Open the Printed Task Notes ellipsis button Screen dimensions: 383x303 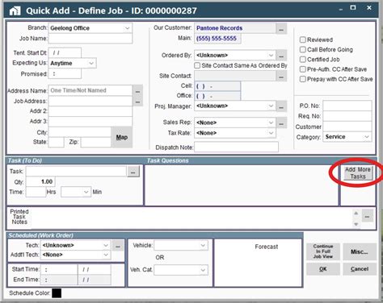[368, 217]
